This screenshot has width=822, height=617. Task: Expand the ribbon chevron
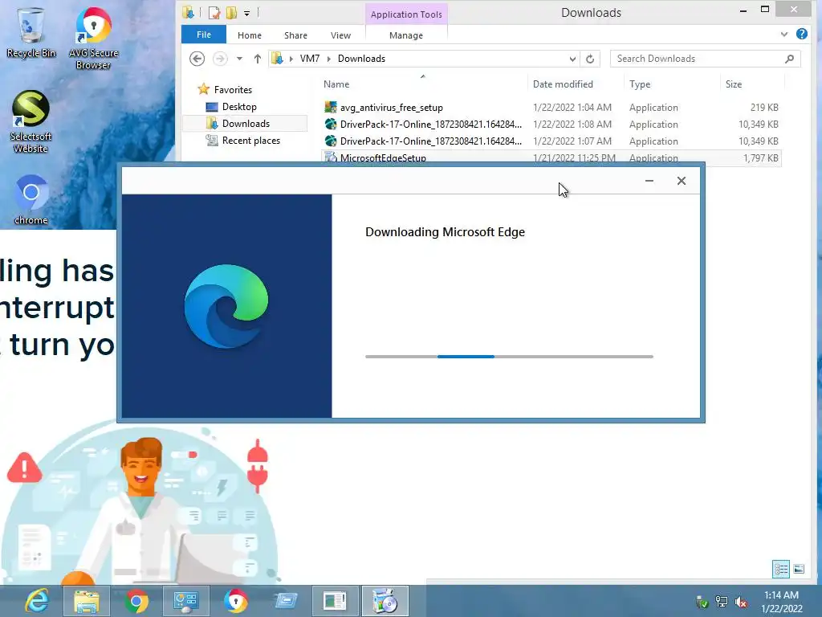pyautogui.click(x=783, y=34)
